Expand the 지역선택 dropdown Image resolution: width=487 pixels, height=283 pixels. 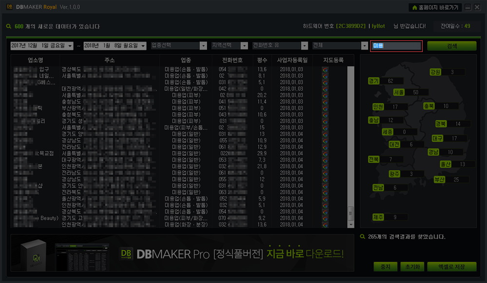tap(244, 46)
